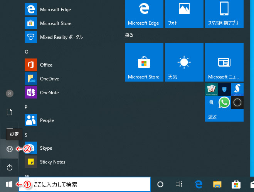Open Task View on the taskbar
Screen dimensions: 254x192
(x=179, y=184)
